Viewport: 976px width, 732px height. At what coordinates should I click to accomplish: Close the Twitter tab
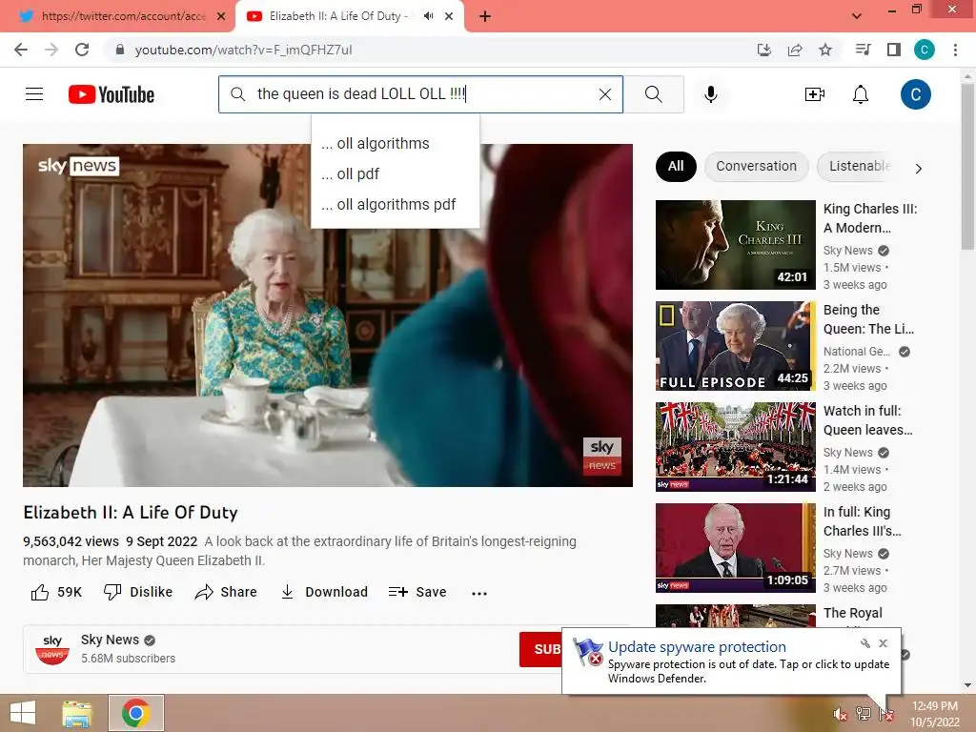tap(221, 16)
